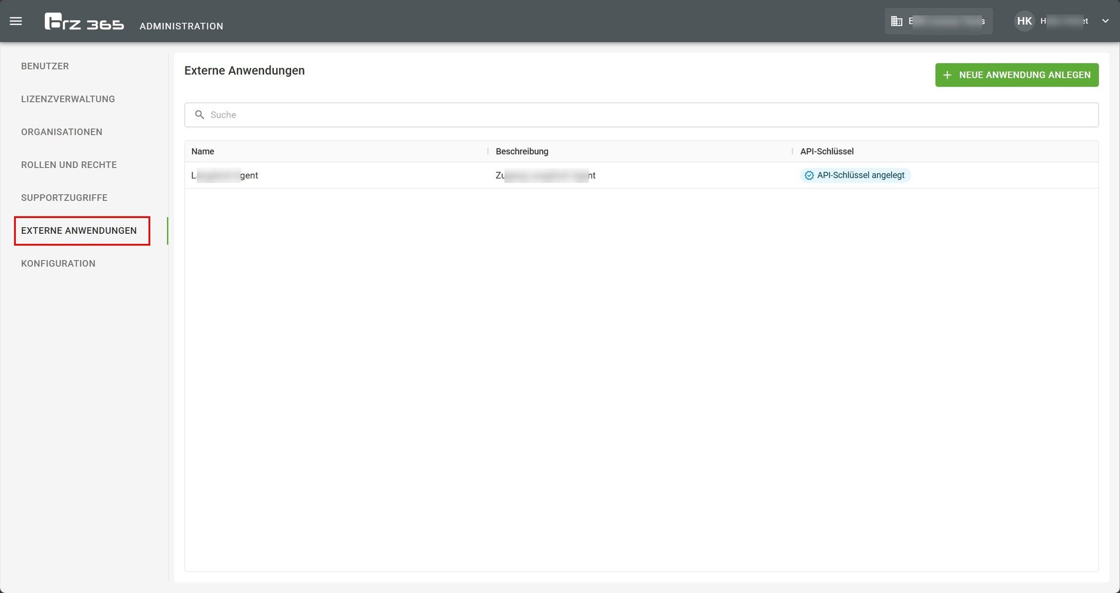This screenshot has height=593, width=1120.
Task: Click the organisation building icon
Action: (897, 21)
